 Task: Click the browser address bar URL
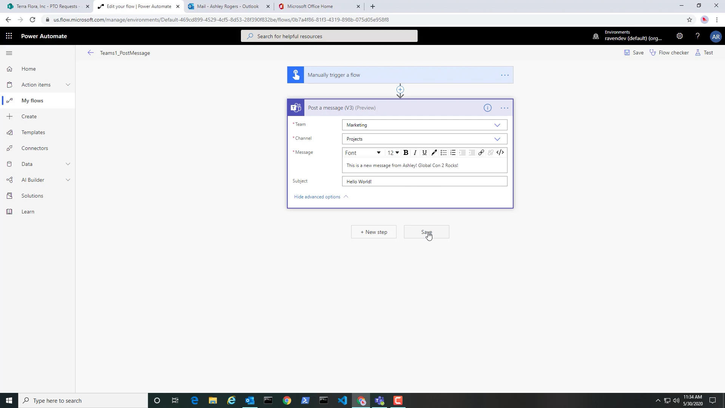(x=221, y=20)
